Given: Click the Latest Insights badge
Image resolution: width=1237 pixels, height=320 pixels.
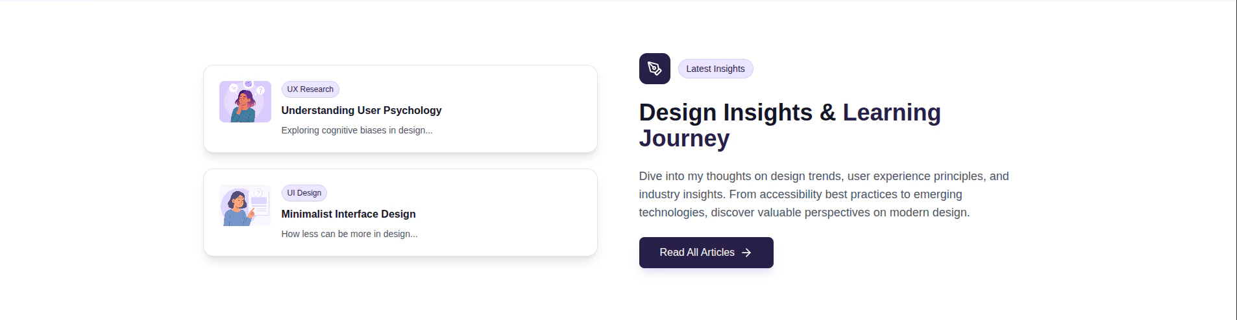Looking at the screenshot, I should [715, 69].
